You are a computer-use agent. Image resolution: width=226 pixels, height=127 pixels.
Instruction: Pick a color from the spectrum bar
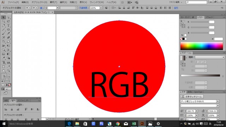202,46
